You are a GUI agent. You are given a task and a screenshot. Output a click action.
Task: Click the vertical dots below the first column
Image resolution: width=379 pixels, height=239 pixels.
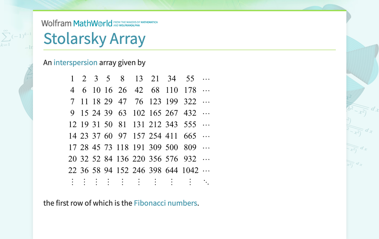(x=73, y=182)
